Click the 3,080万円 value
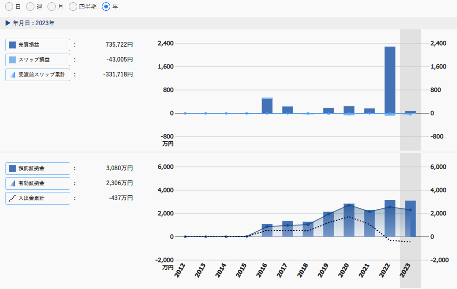The height and width of the screenshot is (289, 457). point(120,168)
